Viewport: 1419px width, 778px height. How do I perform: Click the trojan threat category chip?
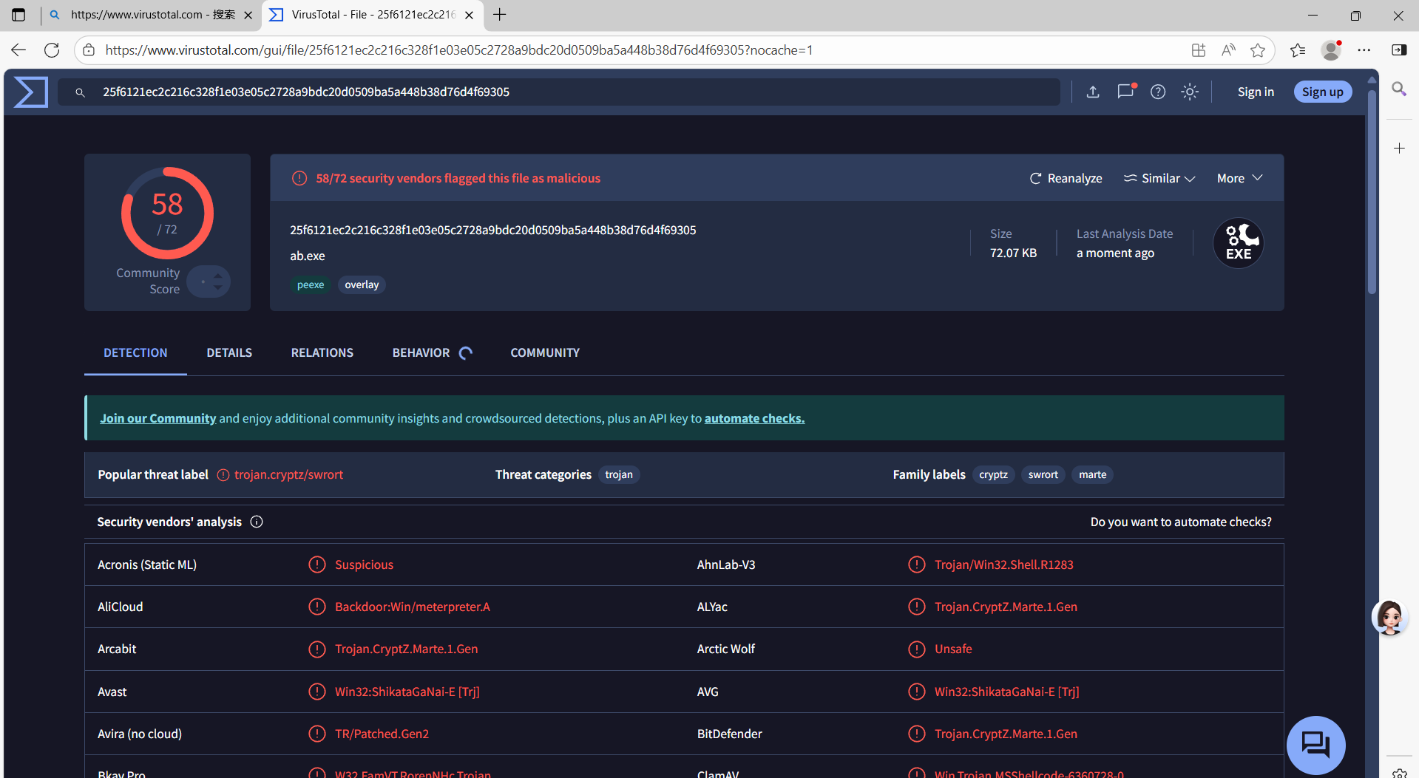tap(619, 474)
